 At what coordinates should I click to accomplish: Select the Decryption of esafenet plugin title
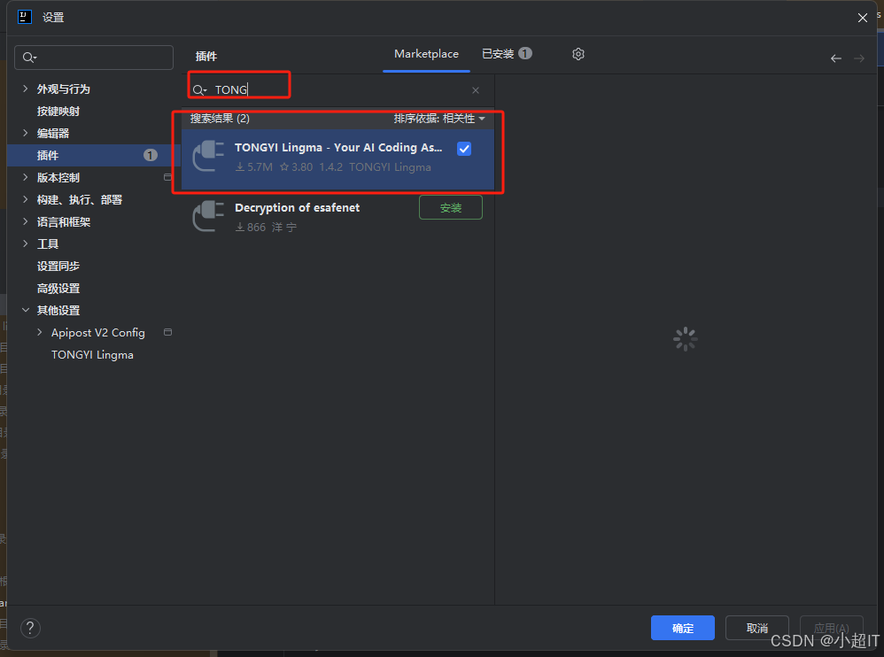coord(297,208)
